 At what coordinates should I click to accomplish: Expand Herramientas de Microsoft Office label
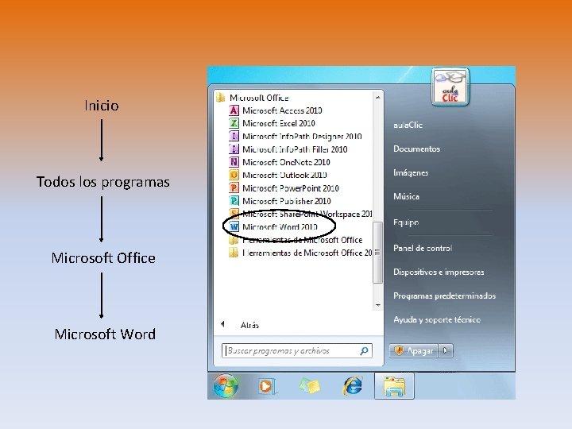302,240
